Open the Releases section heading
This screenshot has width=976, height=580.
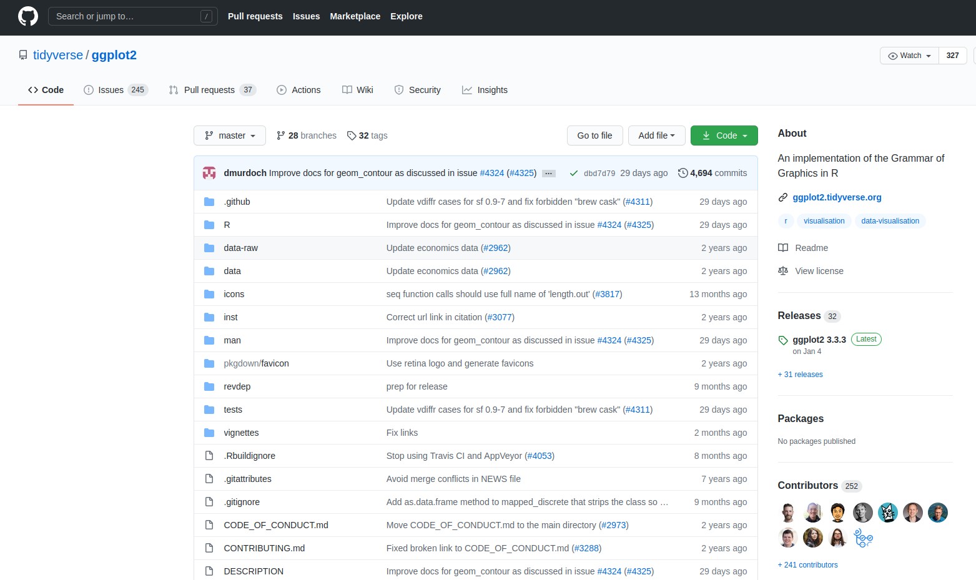click(x=799, y=316)
